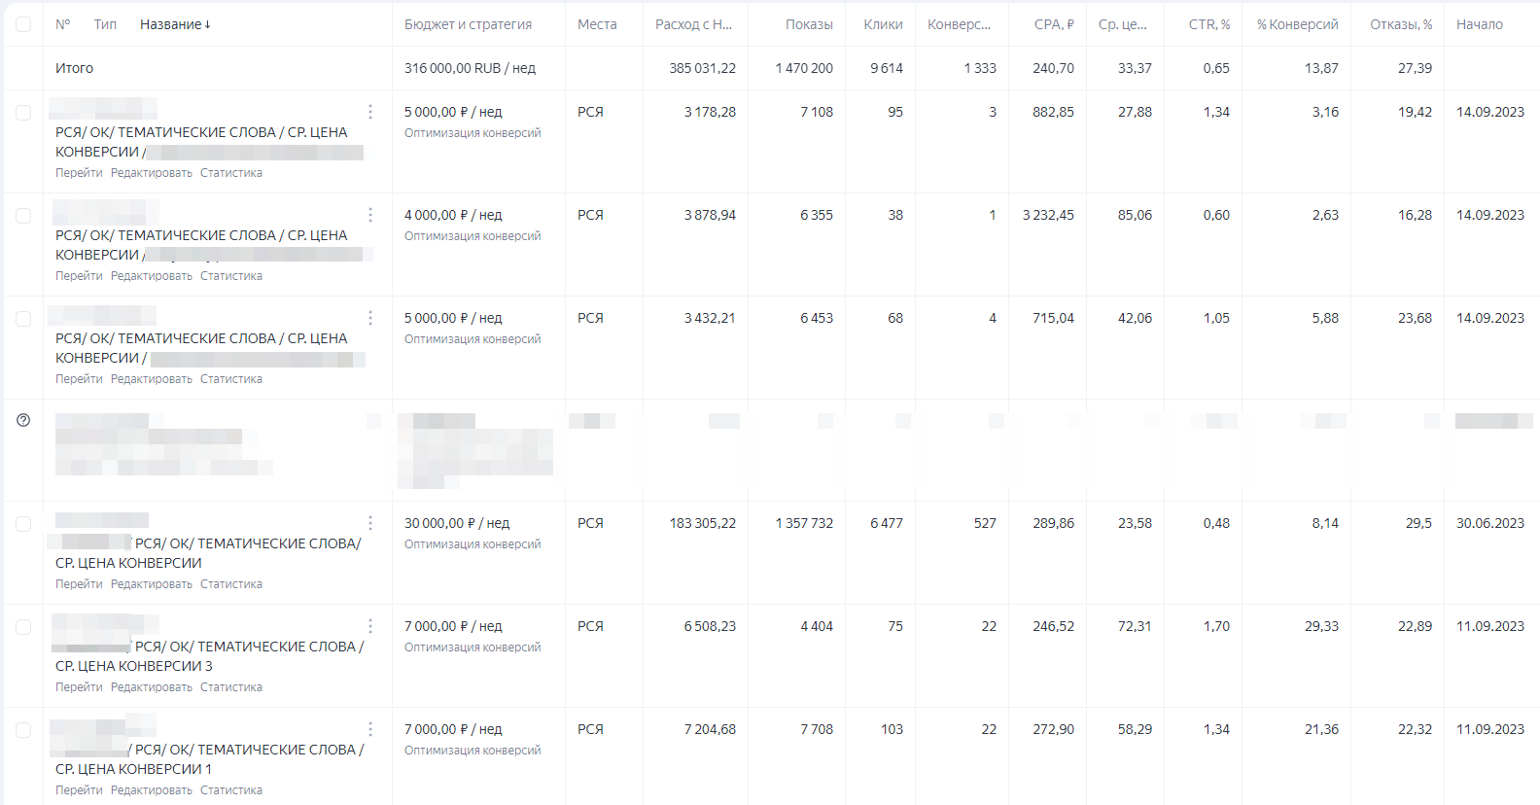Open three-dot menu for the 4 000 ₽ campaign

(370, 215)
